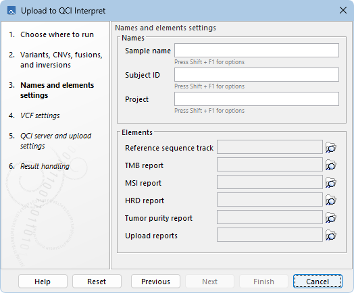This screenshot has width=354, height=293.
Task: Click the Project label
Action: [137, 99]
